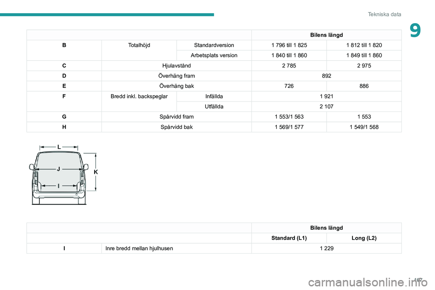
Task: Click the value "1 840 till 1 860"
Action: tap(289, 55)
